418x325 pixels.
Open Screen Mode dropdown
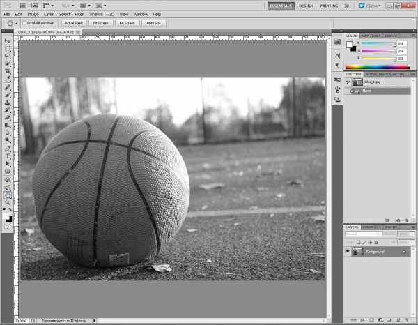[x=101, y=6]
